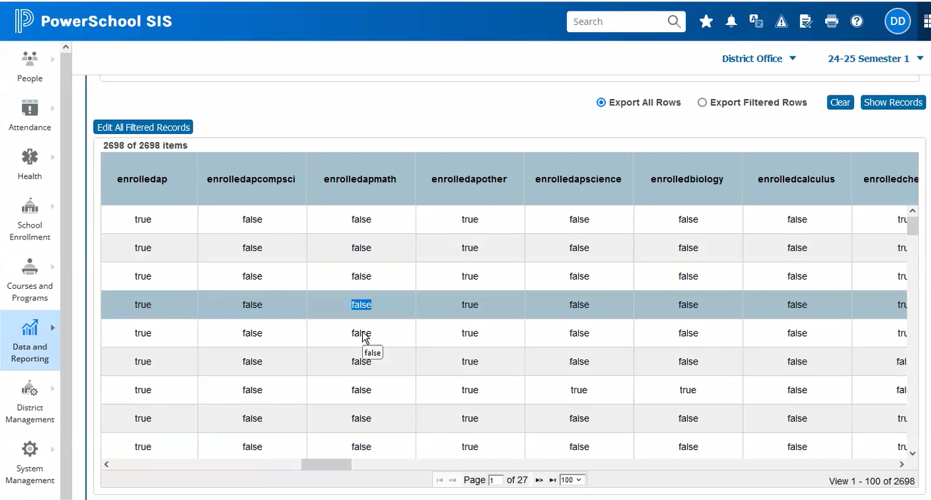Screen dimensions: 931x500
Task: Click the language translation icon
Action: [x=756, y=21]
